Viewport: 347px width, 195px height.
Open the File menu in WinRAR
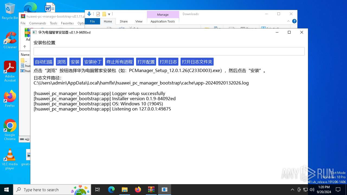[x=23, y=23]
